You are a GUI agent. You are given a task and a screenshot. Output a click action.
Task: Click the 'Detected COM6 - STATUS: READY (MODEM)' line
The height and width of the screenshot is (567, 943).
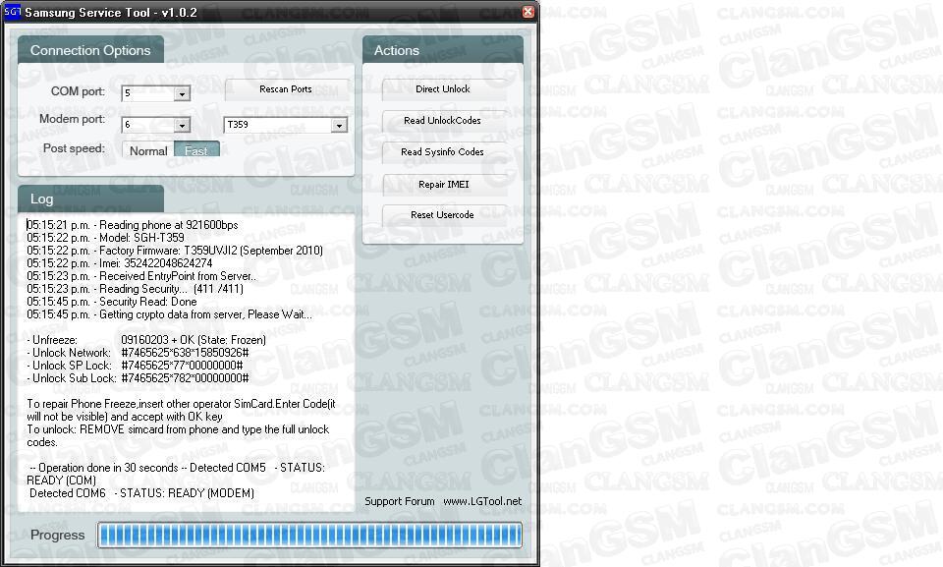[141, 493]
